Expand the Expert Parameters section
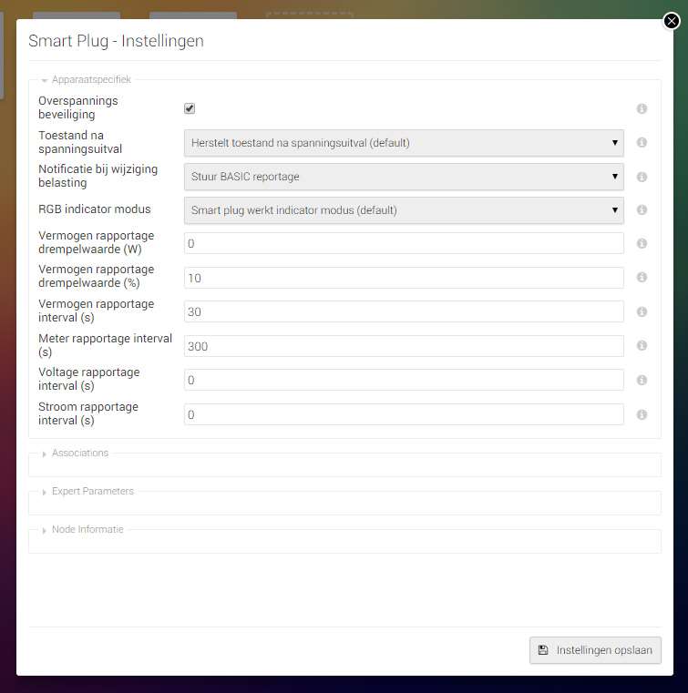688x693 pixels. [x=92, y=492]
